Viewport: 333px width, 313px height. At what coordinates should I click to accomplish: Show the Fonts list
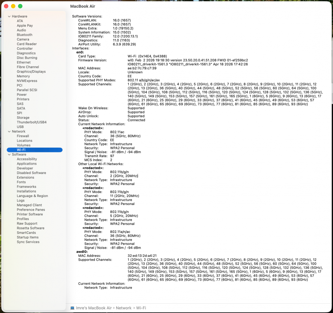21,182
